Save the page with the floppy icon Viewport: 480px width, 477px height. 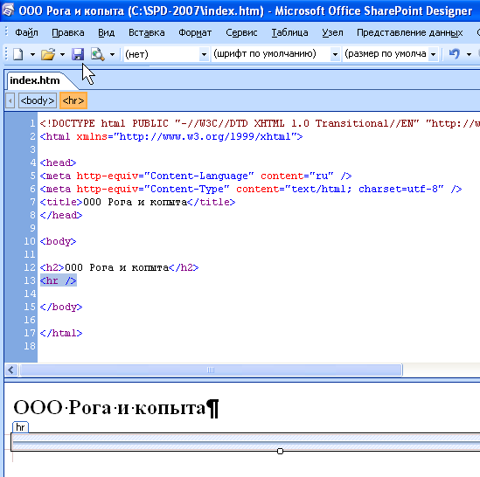coord(78,54)
